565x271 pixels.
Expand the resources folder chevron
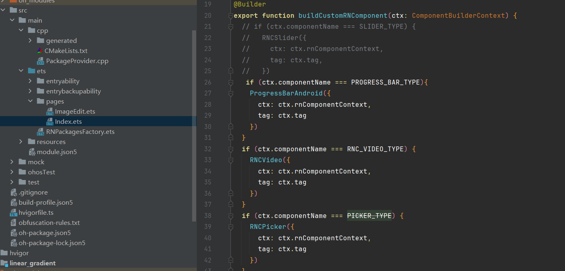coord(21,142)
